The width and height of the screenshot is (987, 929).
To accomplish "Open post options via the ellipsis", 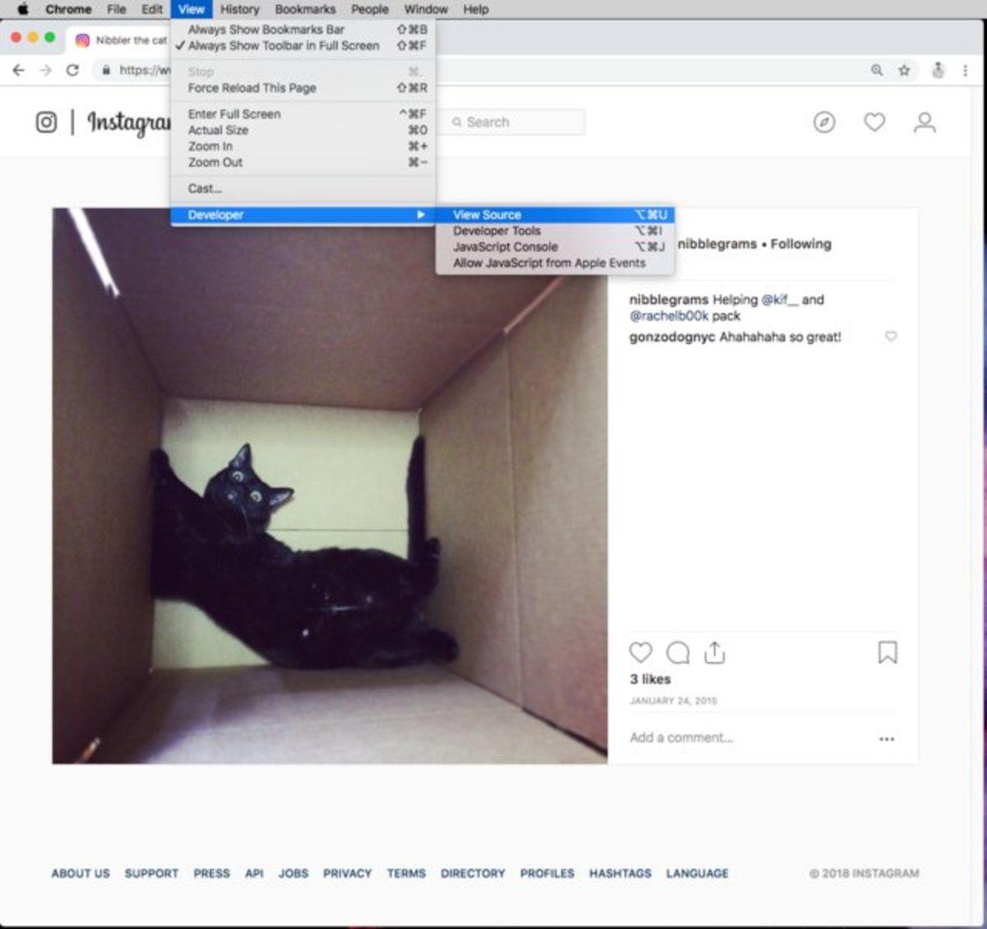I will pyautogui.click(x=887, y=739).
